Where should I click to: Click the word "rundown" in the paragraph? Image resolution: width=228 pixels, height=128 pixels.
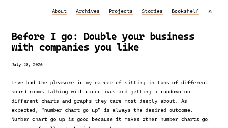coord(171,92)
